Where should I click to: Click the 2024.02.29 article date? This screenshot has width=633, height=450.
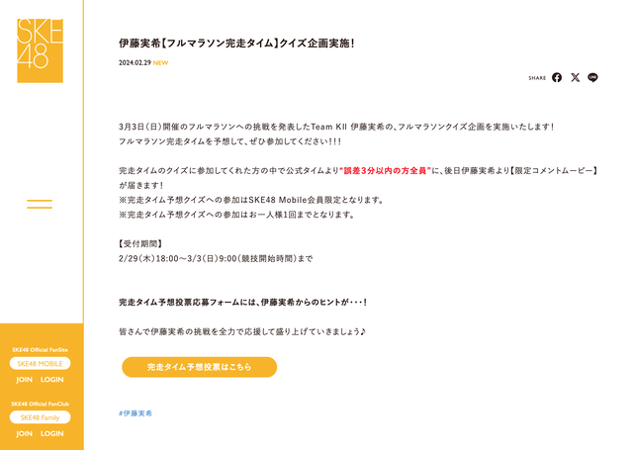coord(135,63)
